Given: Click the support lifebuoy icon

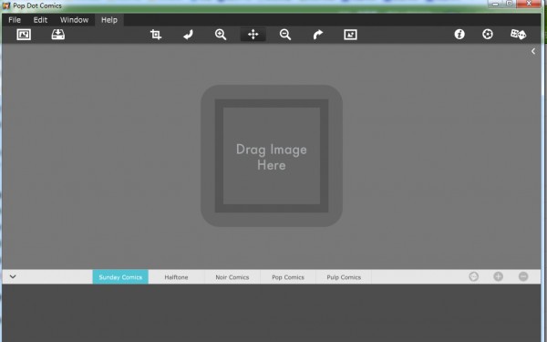Looking at the screenshot, I should pos(488,35).
